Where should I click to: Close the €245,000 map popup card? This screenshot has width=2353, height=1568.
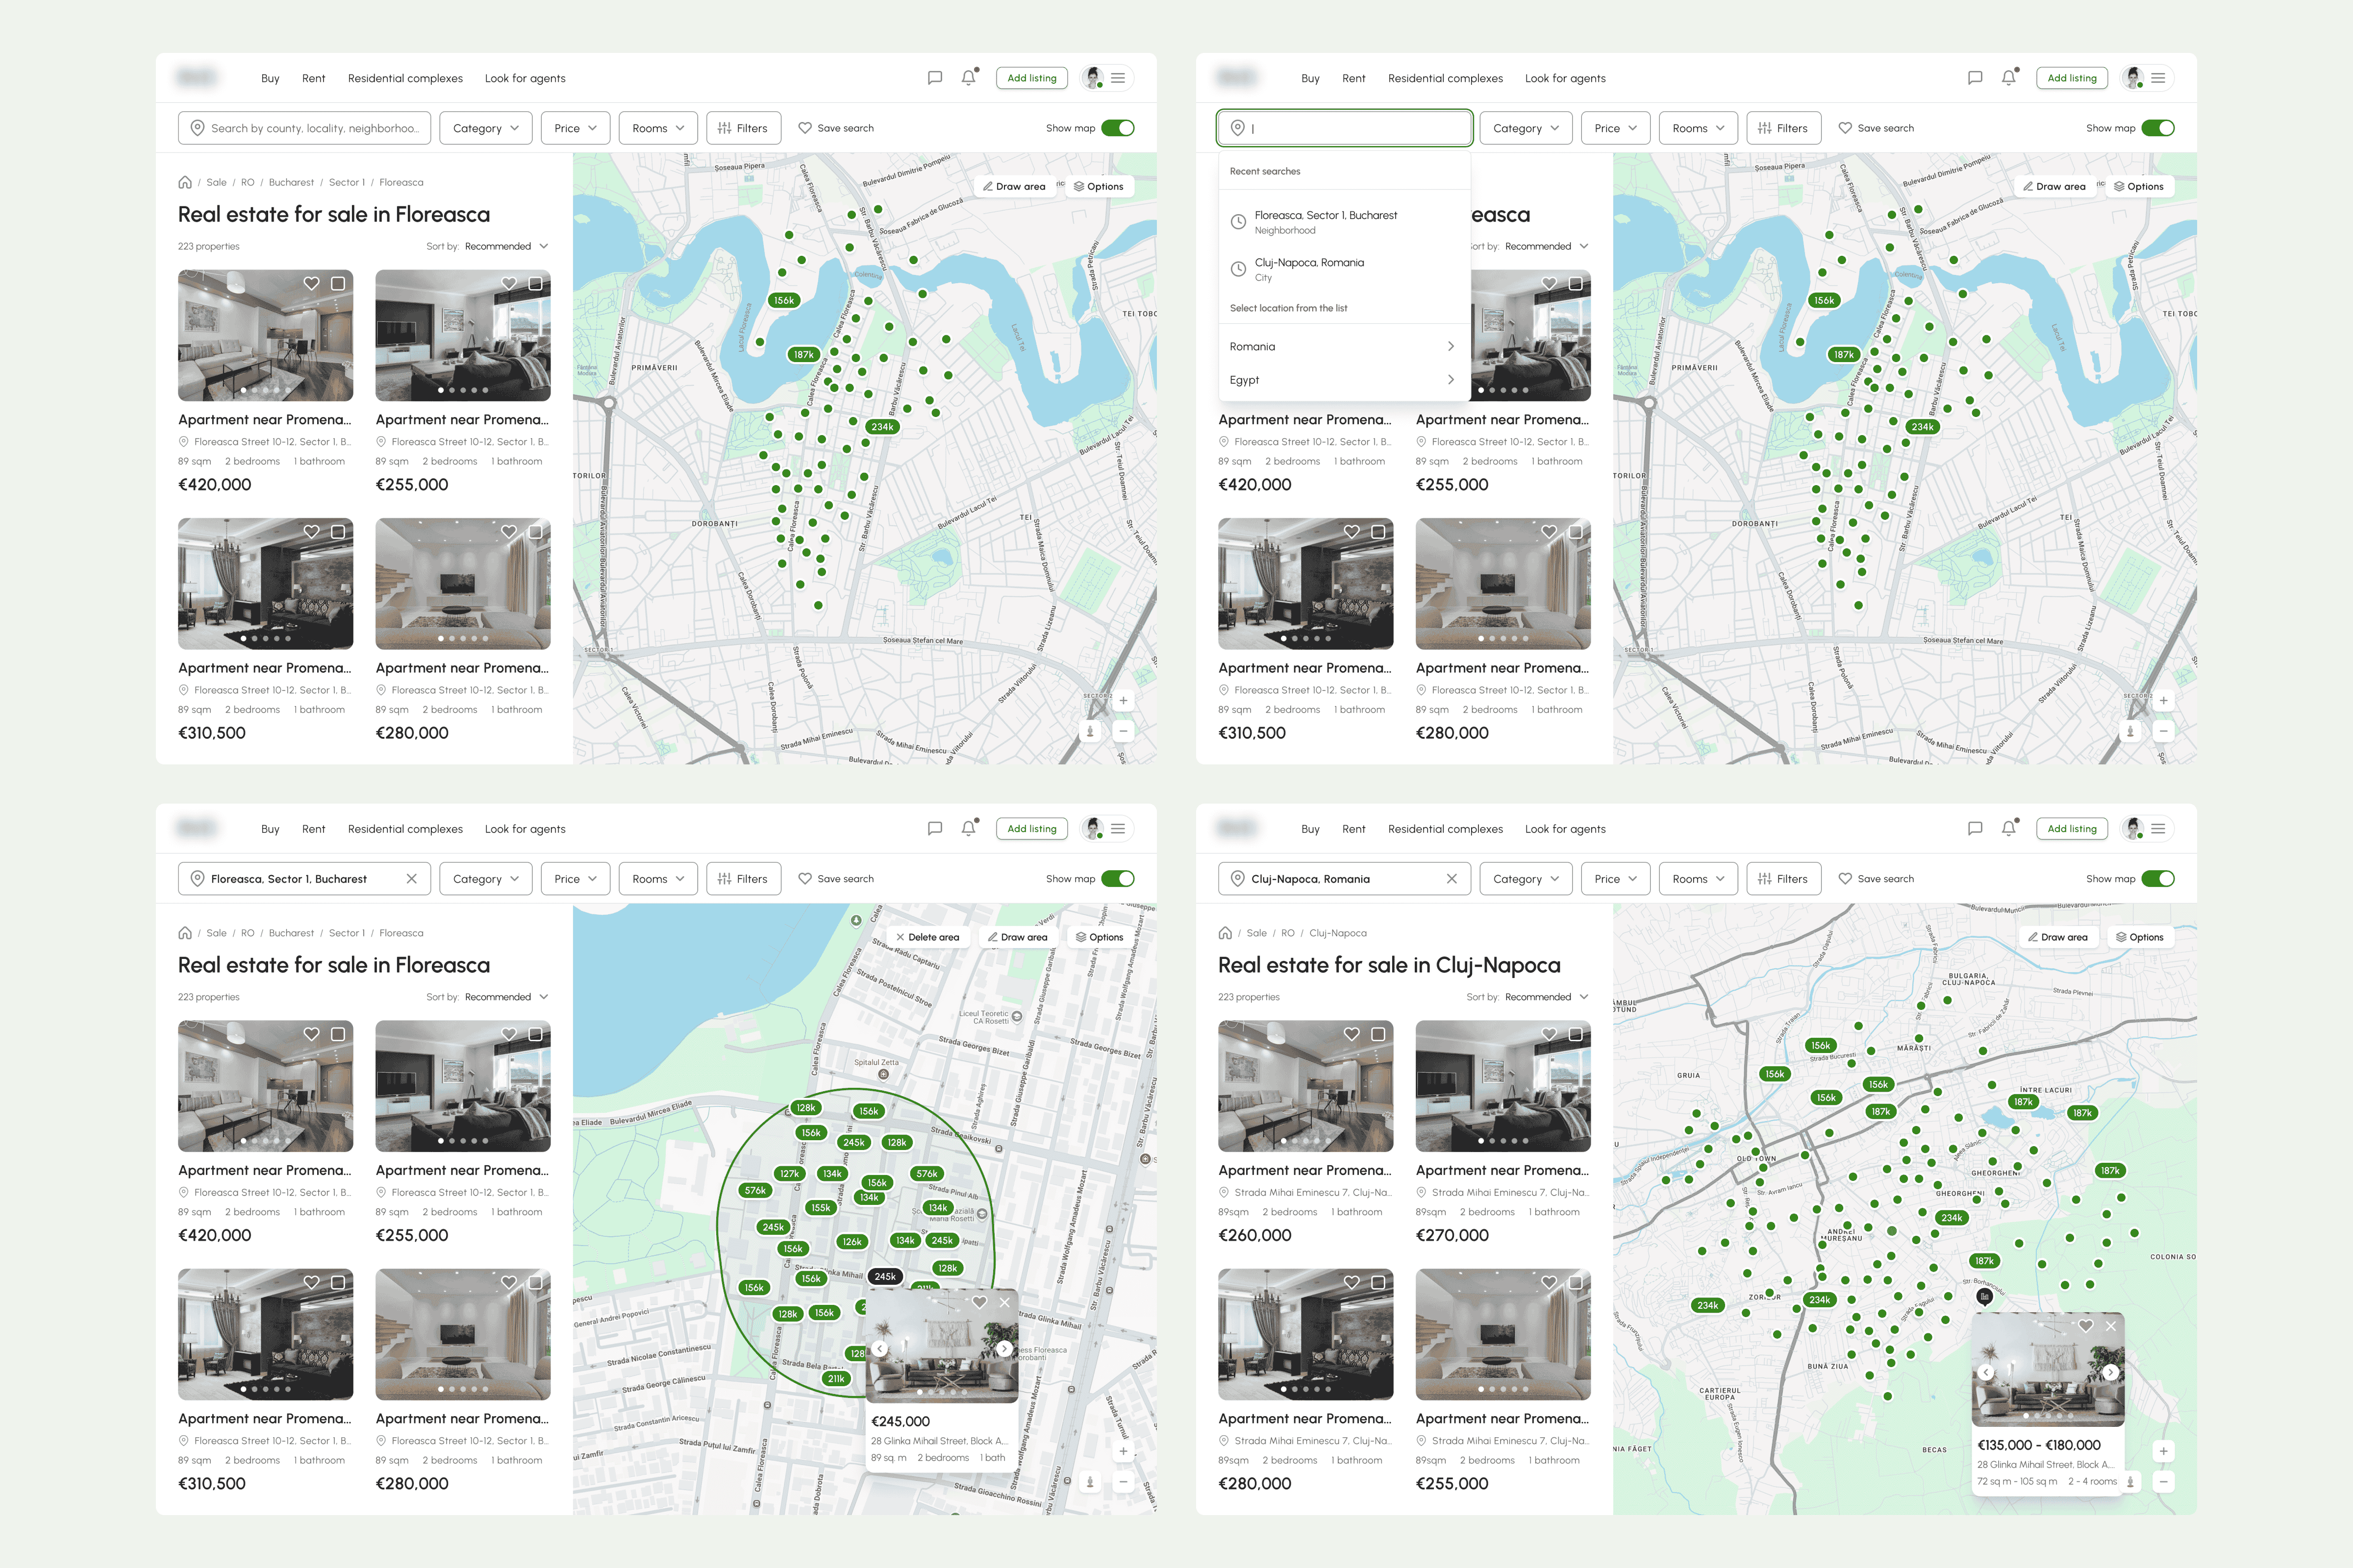[1004, 1302]
